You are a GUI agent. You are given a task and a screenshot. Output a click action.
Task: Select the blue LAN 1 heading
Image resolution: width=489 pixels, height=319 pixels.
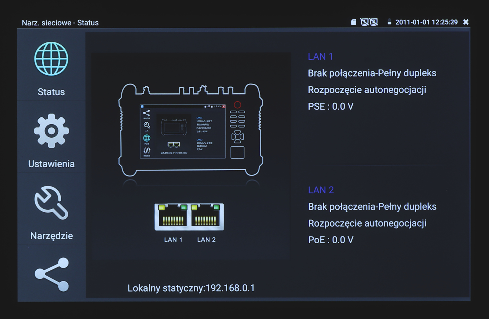[x=320, y=57]
